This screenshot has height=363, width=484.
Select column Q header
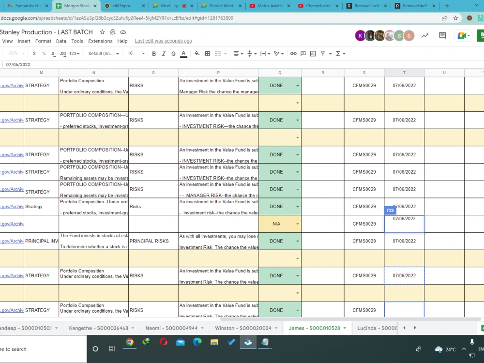tap(280, 73)
